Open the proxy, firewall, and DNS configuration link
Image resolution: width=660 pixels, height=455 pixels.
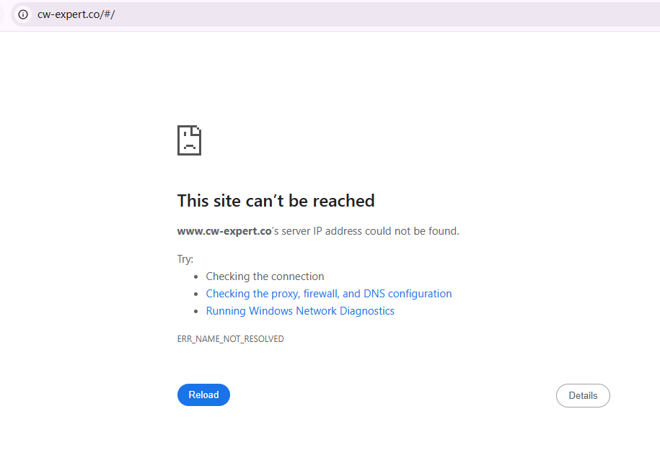coord(328,294)
